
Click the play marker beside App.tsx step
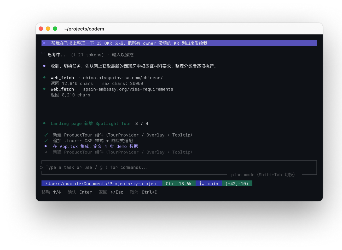46,146
